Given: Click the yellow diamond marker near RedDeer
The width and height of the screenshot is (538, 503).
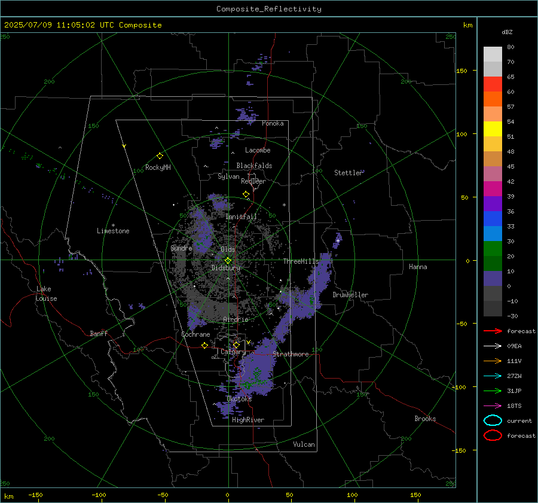Looking at the screenshot, I should pyautogui.click(x=246, y=194).
